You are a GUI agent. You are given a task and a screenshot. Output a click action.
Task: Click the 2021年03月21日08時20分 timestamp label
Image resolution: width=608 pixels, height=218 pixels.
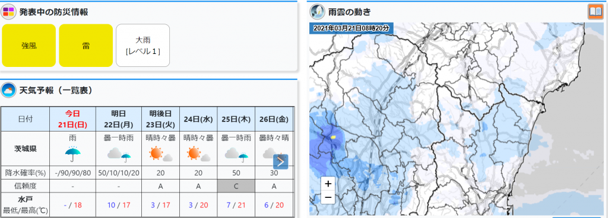pos(351,28)
